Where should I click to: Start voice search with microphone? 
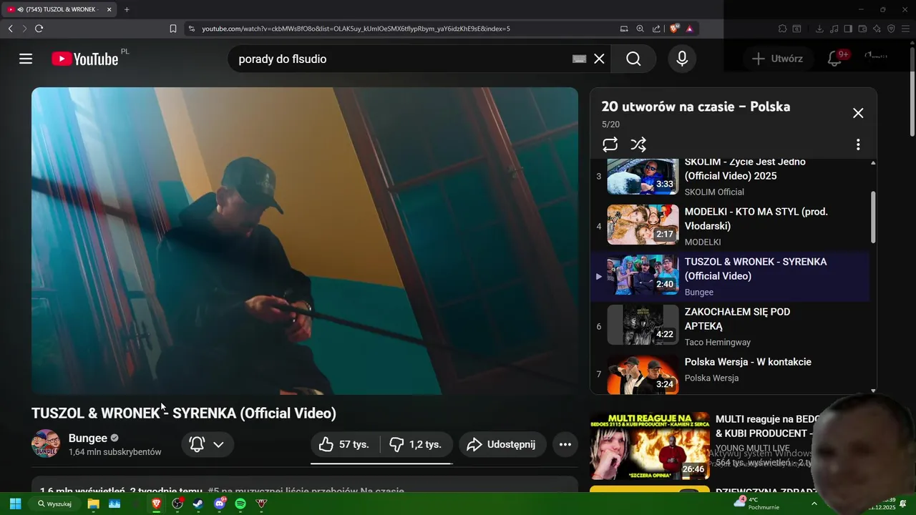click(x=682, y=59)
